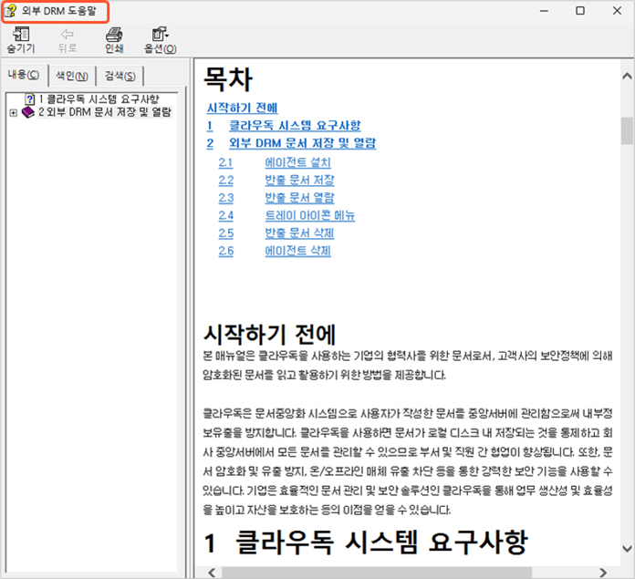Open the 반출 문서 삭제 link
This screenshot has height=579, width=635.
pyautogui.click(x=299, y=233)
